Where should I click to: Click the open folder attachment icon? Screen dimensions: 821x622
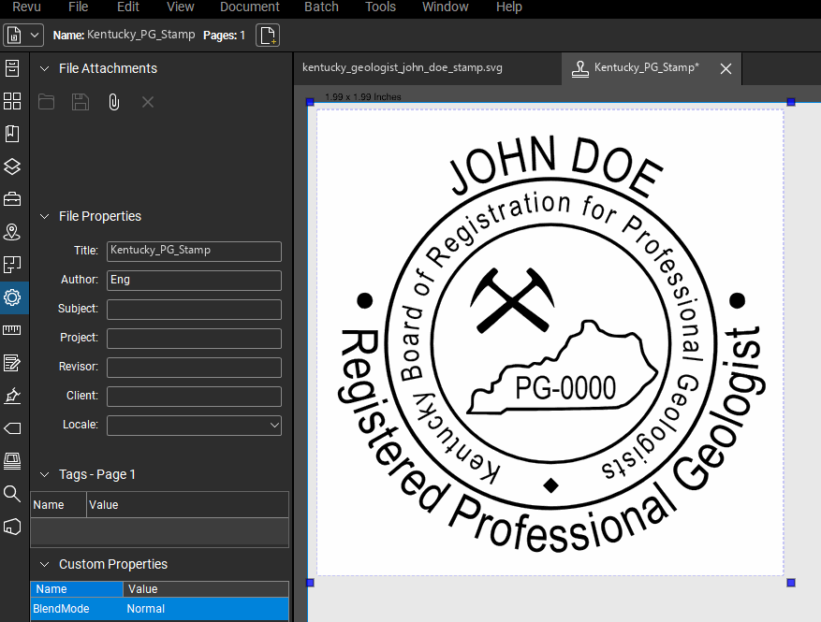[46, 102]
